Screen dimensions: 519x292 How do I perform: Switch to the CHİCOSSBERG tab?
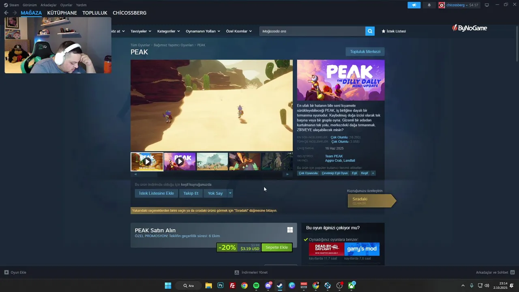pyautogui.click(x=130, y=13)
